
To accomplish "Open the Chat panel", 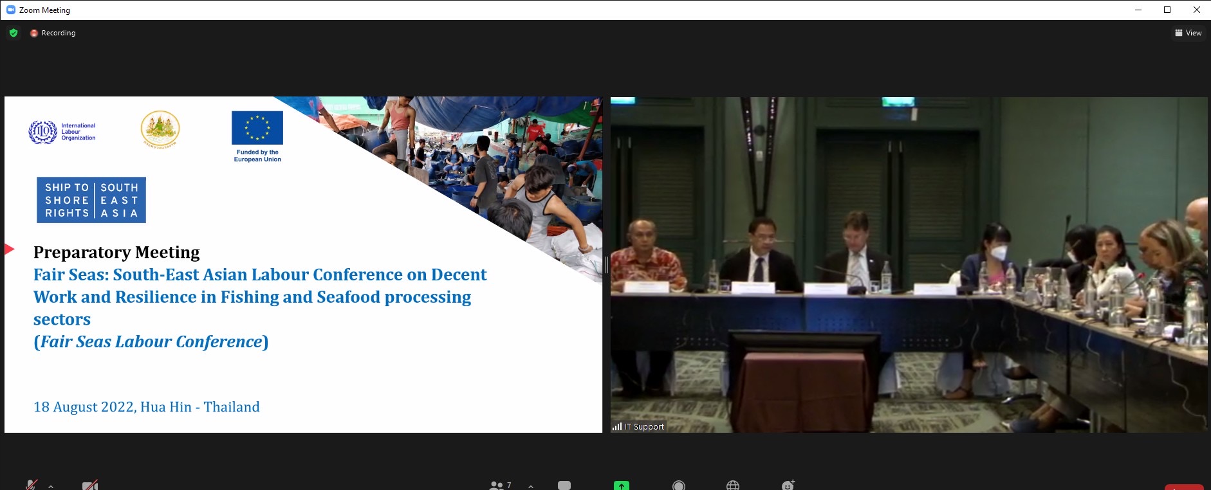I will tap(564, 485).
